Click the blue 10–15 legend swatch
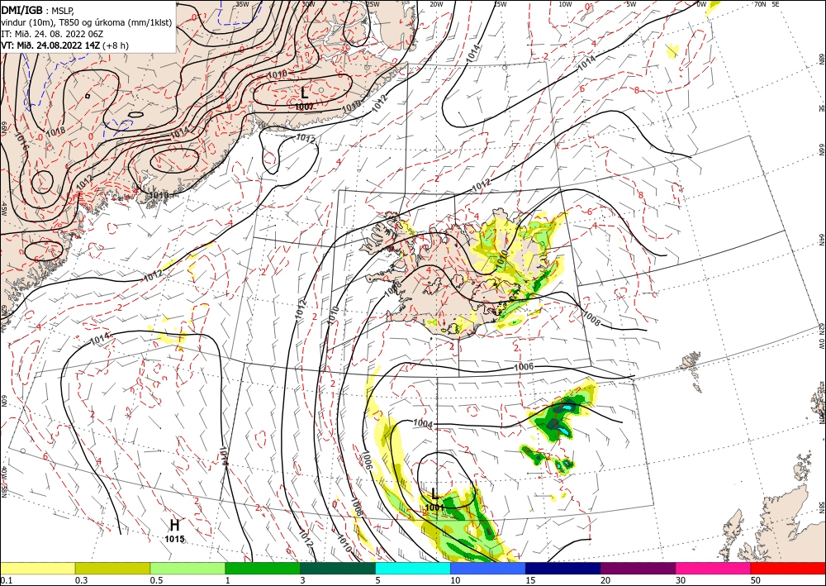The image size is (826, 586). click(488, 568)
